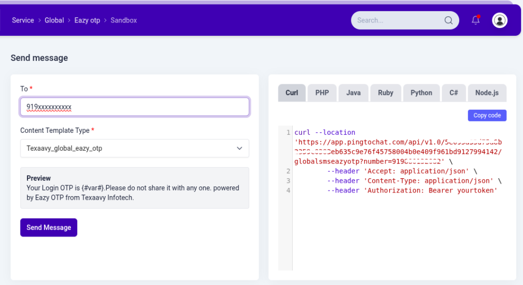Show the Java code sample tab

(353, 93)
